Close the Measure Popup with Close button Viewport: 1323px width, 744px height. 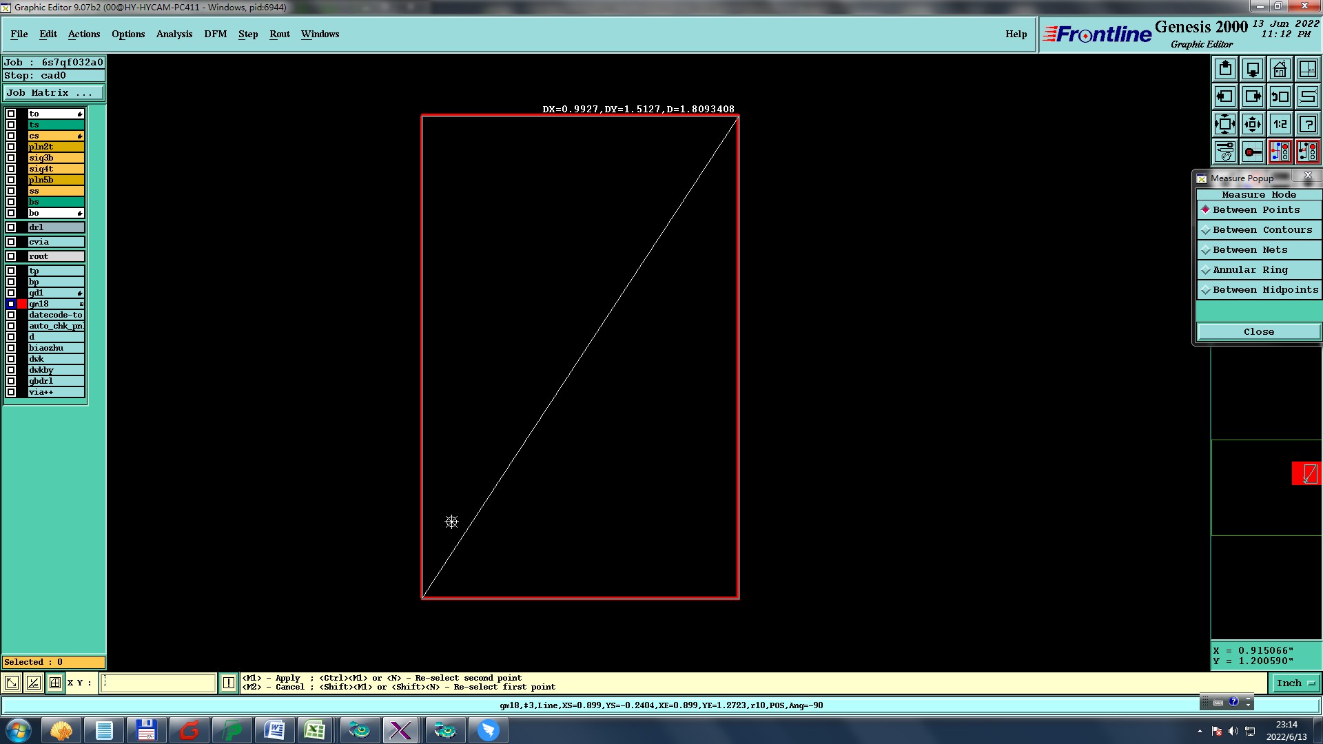point(1258,332)
